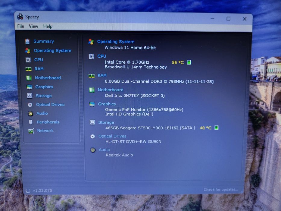This screenshot has height=211, width=281.
Task: Maximize the Speccy window
Action: point(228,19)
